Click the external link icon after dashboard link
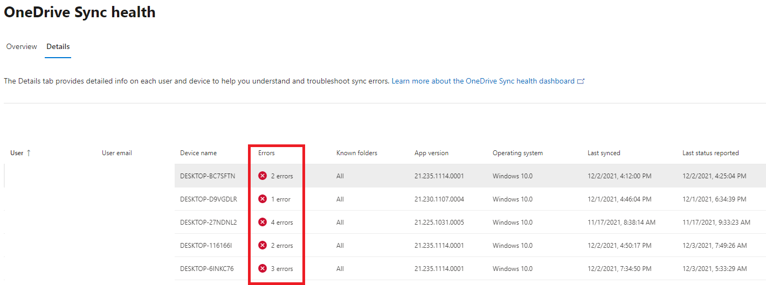This screenshot has height=285, width=766. (x=581, y=81)
